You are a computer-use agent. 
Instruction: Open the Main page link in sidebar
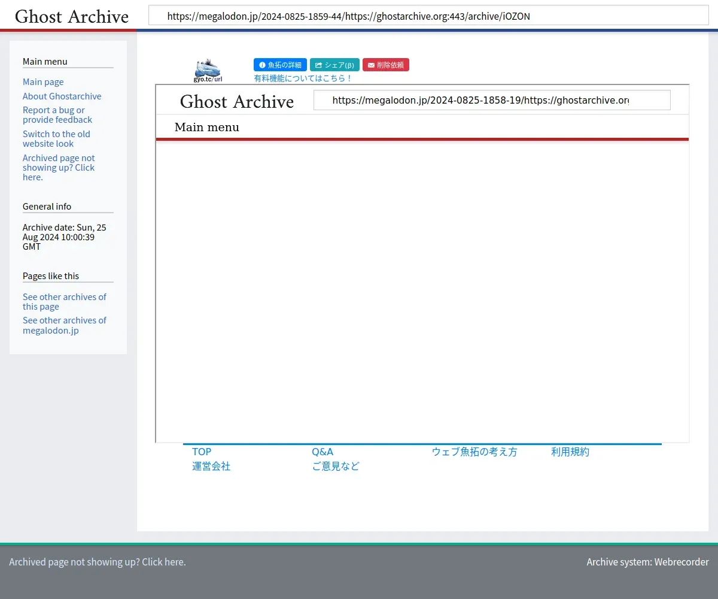click(x=43, y=82)
